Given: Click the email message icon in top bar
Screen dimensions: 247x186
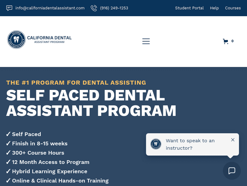Looking at the screenshot, I should click(x=9, y=8).
